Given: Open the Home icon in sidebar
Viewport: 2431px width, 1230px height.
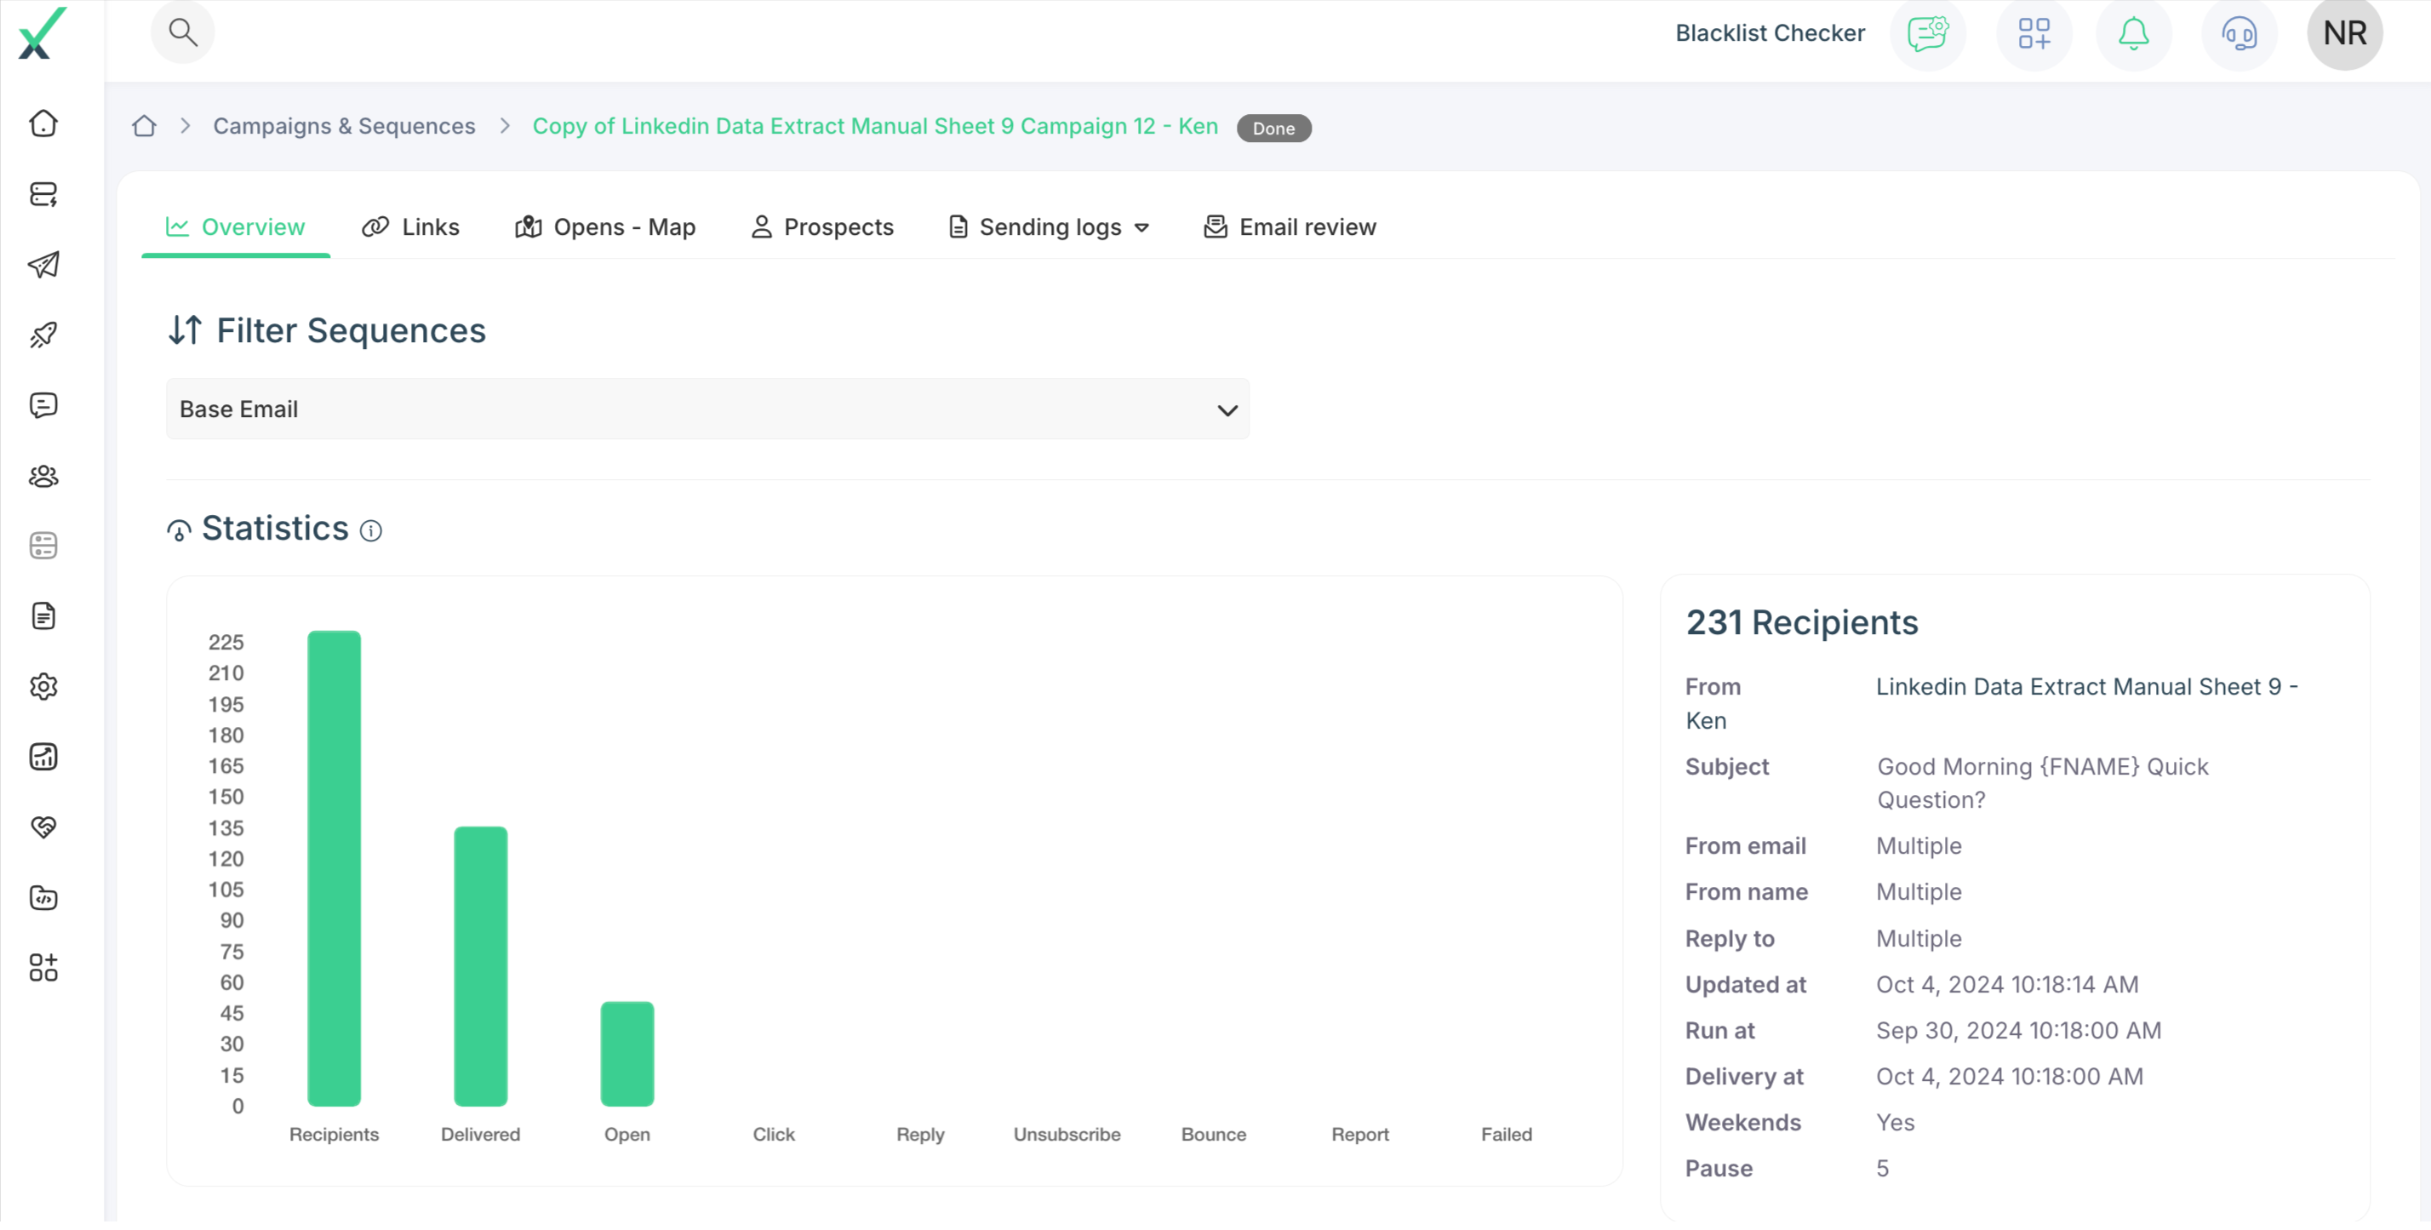Looking at the screenshot, I should pos(43,123).
